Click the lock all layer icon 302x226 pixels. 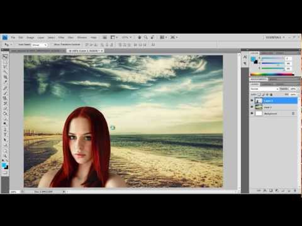[x=271, y=95]
